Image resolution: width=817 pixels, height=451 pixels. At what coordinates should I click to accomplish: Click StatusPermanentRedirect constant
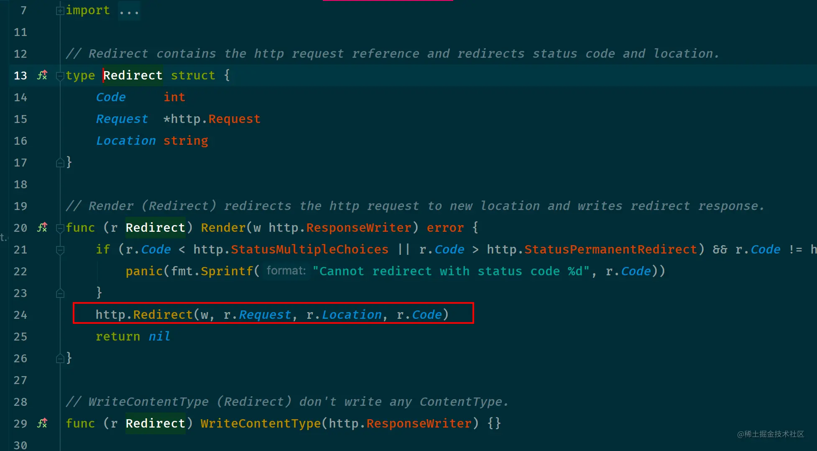(610, 249)
